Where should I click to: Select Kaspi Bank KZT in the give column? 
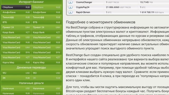[x=16, y=32]
